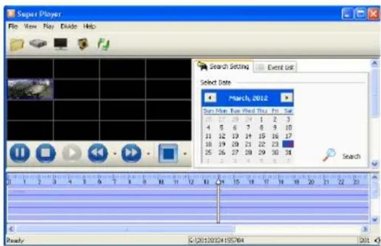Select March 14 in the calendar

[x=248, y=136]
